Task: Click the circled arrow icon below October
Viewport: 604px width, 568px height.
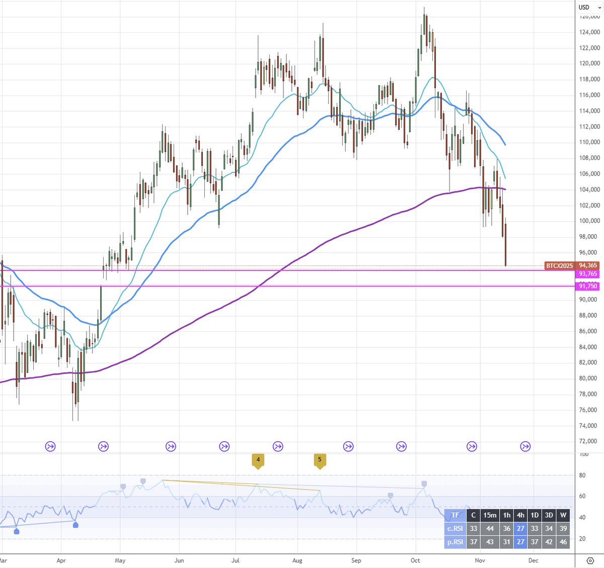Action: point(401,446)
